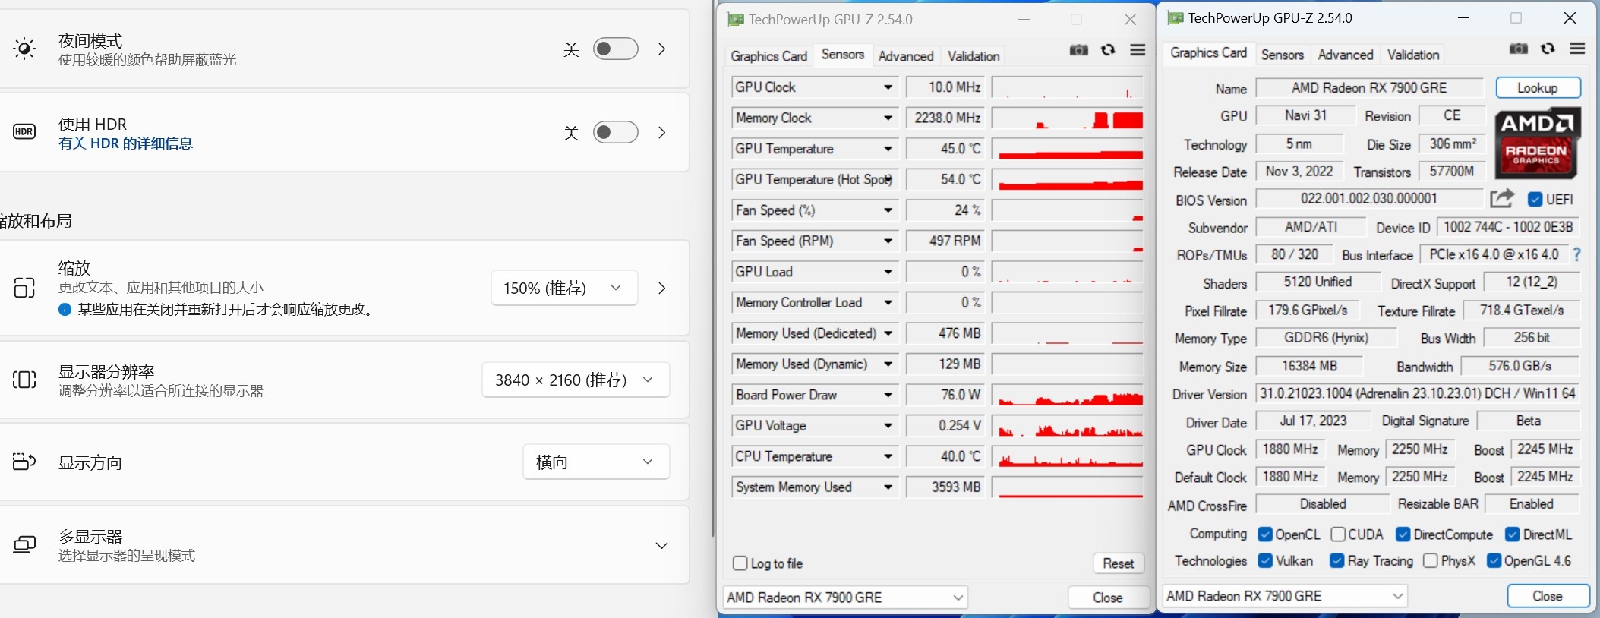Open the 150% scale dropdown
The height and width of the screenshot is (618, 1600).
pyautogui.click(x=563, y=289)
